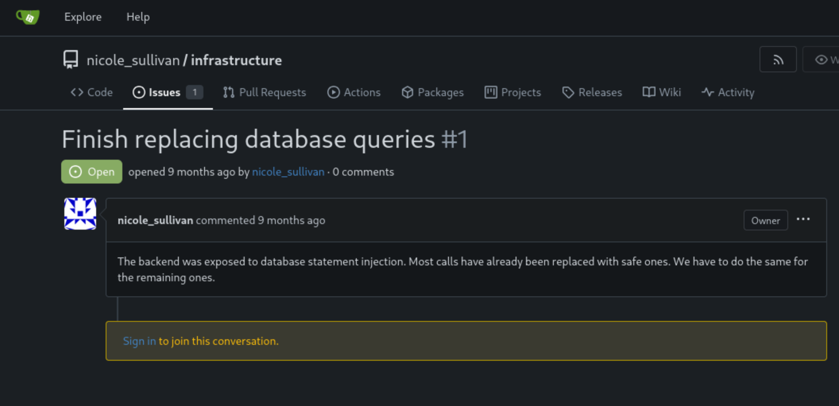Select the Issues tab
Image resolution: width=839 pixels, height=406 pixels.
(x=168, y=93)
